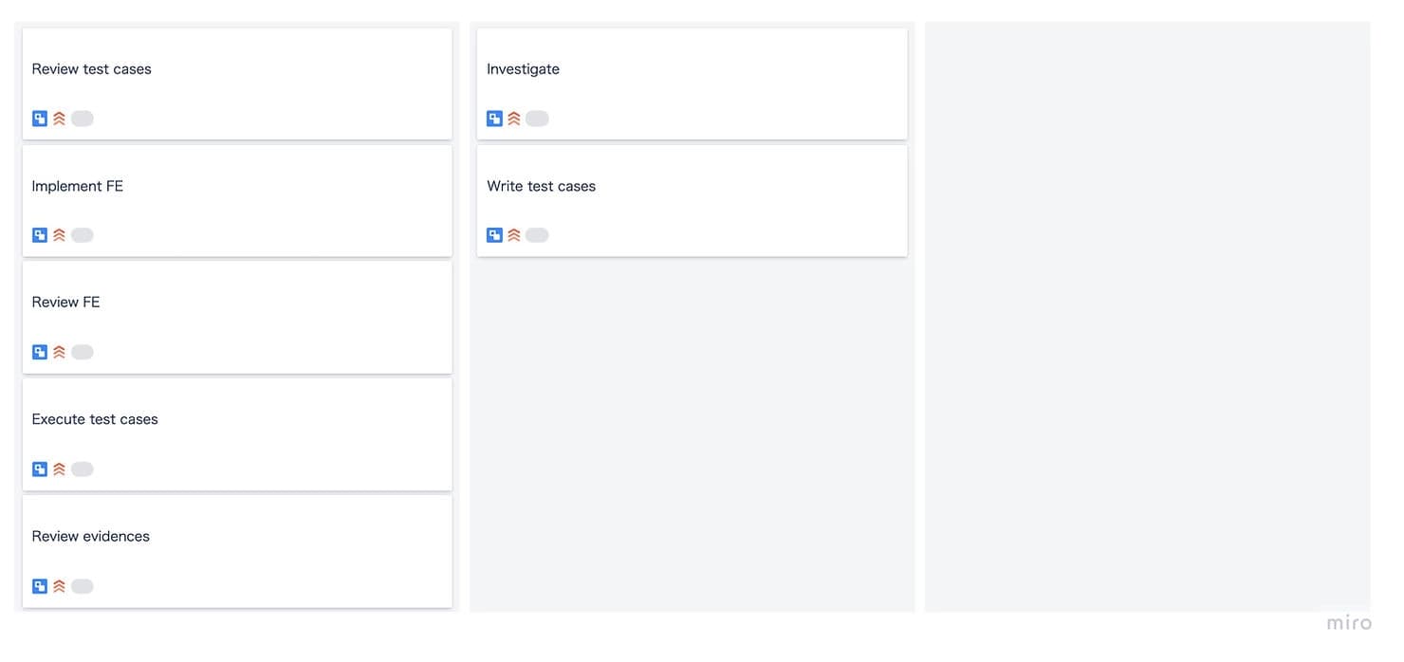Screen dimensions: 1404x662
Task: Click the miro logo watermark
Action: point(1349,623)
